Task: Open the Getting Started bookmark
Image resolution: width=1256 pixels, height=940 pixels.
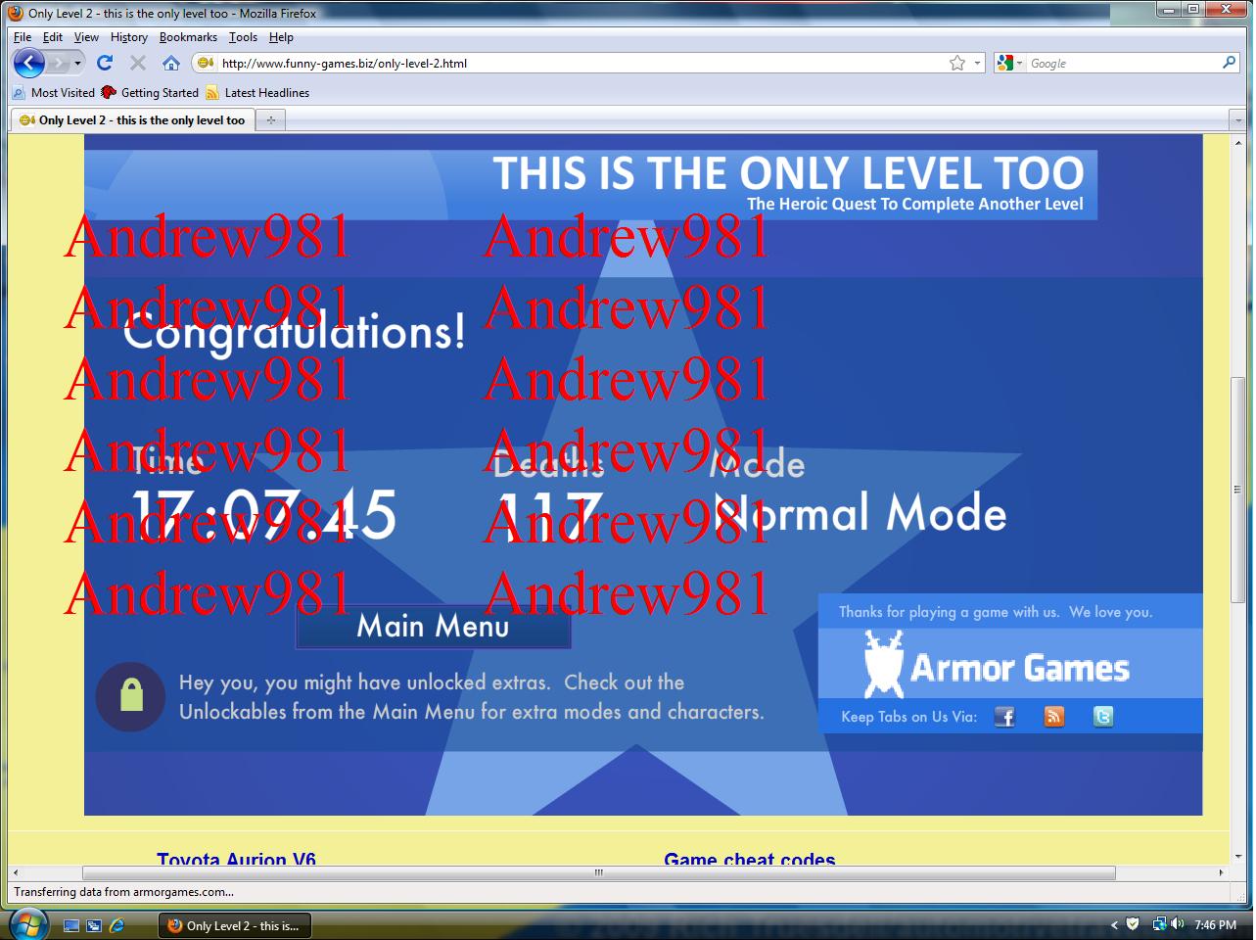Action: (150, 93)
